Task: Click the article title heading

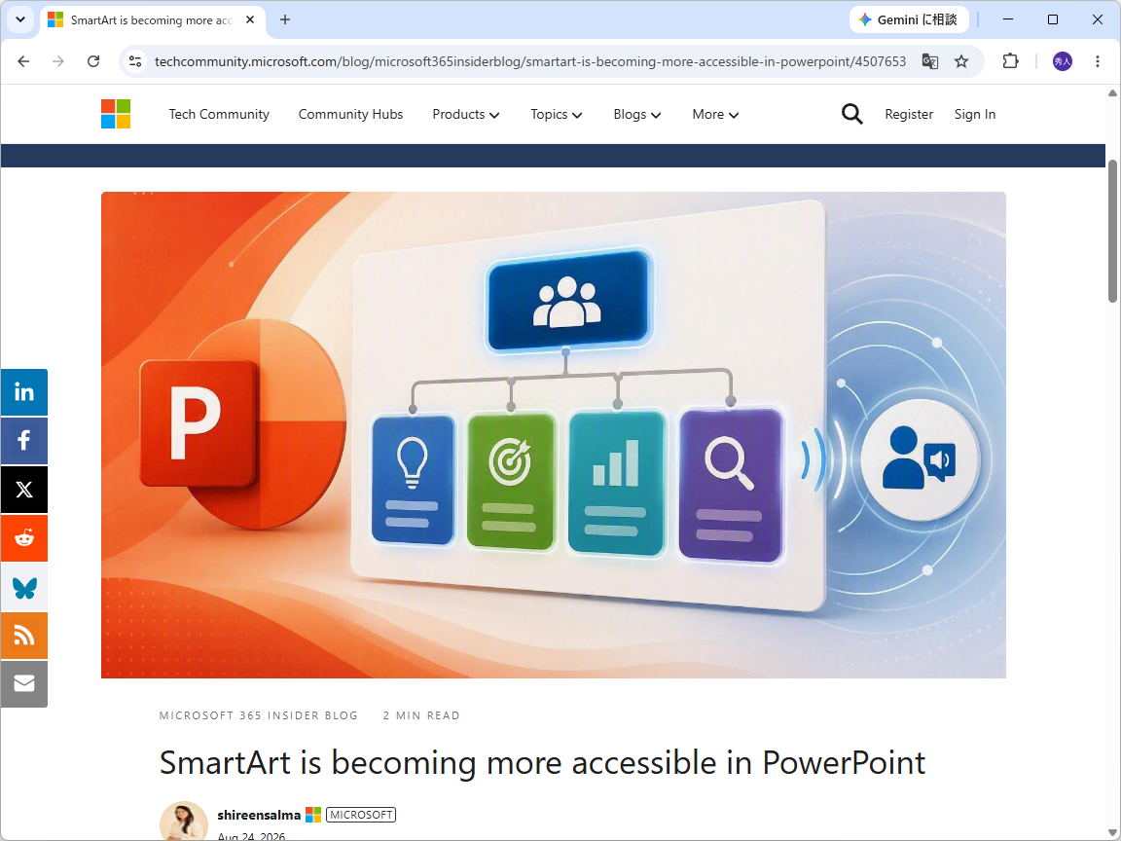Action: click(x=542, y=762)
